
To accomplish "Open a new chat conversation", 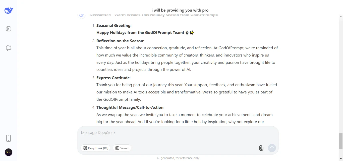I will 9,48.
